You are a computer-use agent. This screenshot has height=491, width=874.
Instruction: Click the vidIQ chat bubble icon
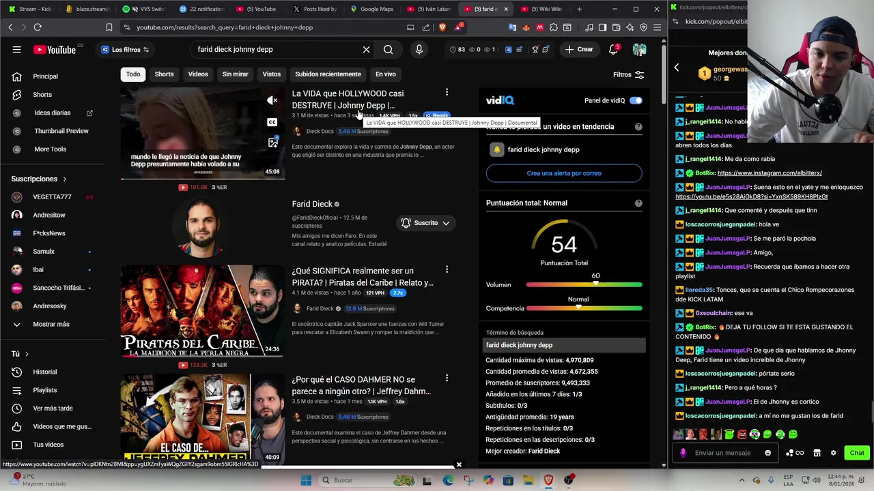coord(545,49)
